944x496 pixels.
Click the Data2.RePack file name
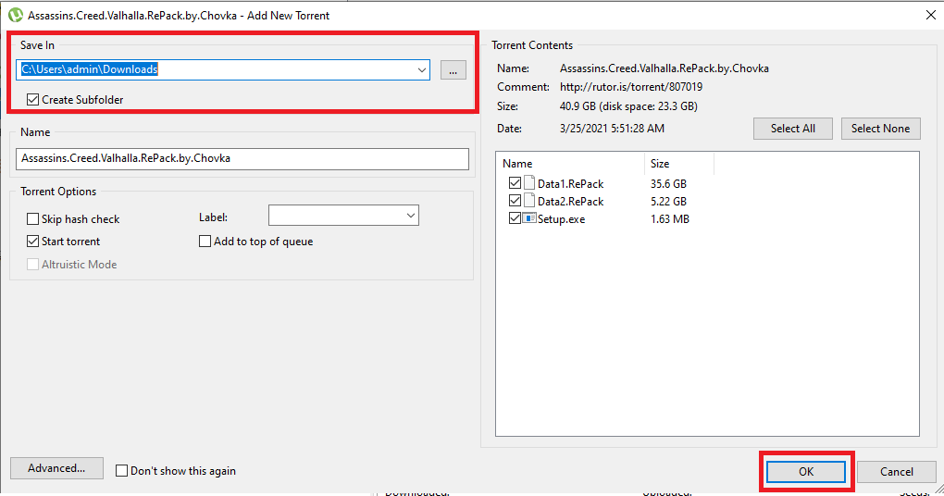[x=570, y=201]
